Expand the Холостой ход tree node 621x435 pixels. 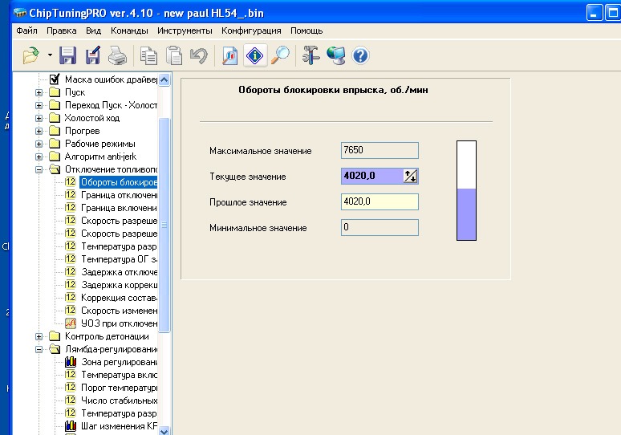pyautogui.click(x=39, y=118)
